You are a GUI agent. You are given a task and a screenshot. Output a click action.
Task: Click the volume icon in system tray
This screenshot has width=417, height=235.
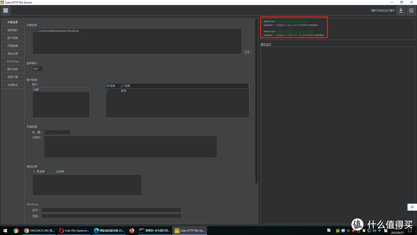pyautogui.click(x=374, y=230)
